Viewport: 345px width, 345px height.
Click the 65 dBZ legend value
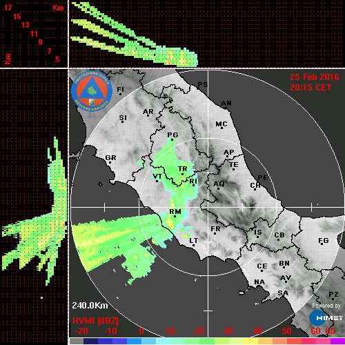[x=330, y=331]
